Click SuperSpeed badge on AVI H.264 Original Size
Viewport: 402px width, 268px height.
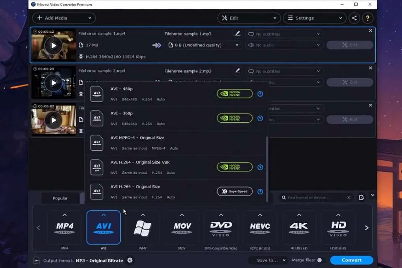234,191
